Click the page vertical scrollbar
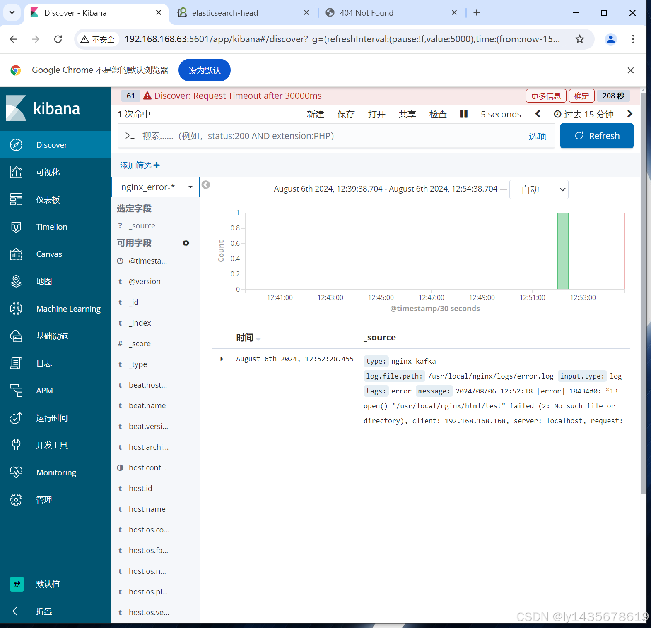651x628 pixels. 643,294
